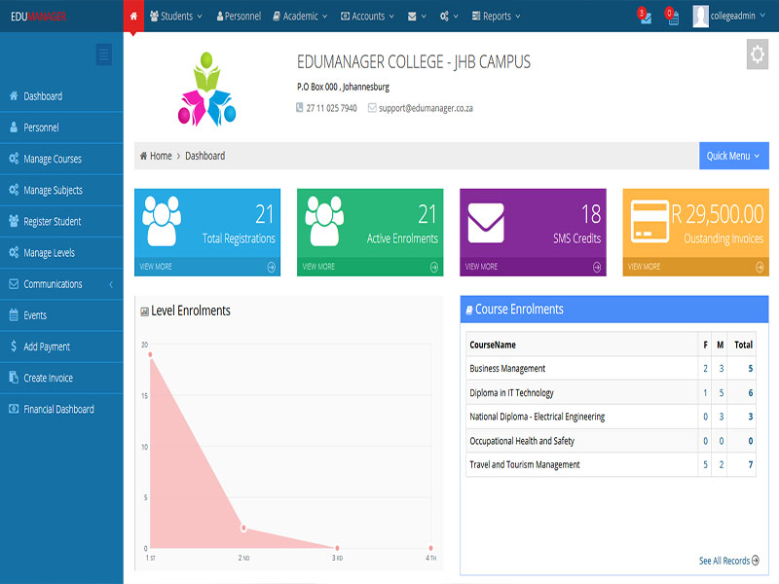The width and height of the screenshot is (779, 584).
Task: Click the Create Invoice document icon
Action: 14,377
